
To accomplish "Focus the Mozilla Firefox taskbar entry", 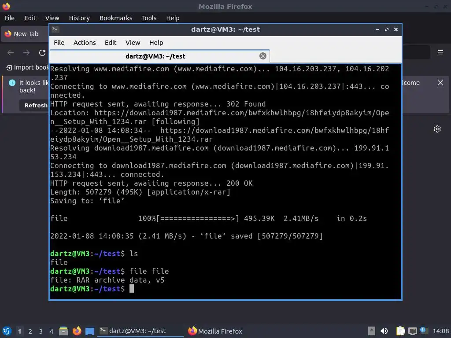I will tap(215, 331).
